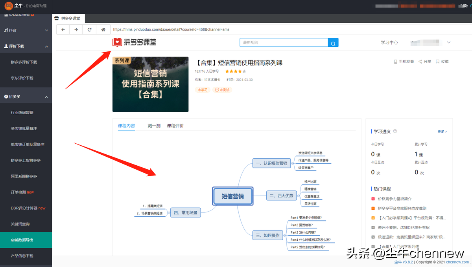472x267 pixels.
Task: Click 收藏 bookmark icon
Action: [x=442, y=62]
